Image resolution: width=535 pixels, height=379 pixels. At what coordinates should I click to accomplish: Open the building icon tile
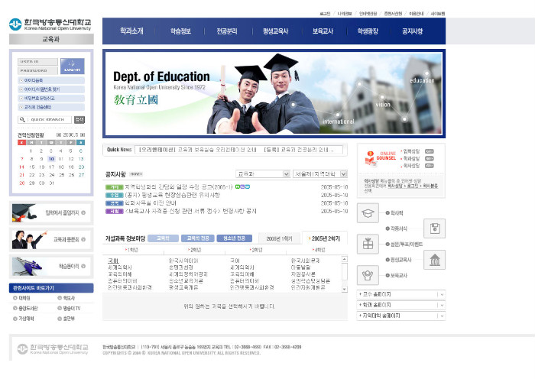pos(434,260)
